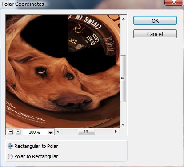
Task: Zoom out the preview with the minus button
Action: tap(10, 132)
